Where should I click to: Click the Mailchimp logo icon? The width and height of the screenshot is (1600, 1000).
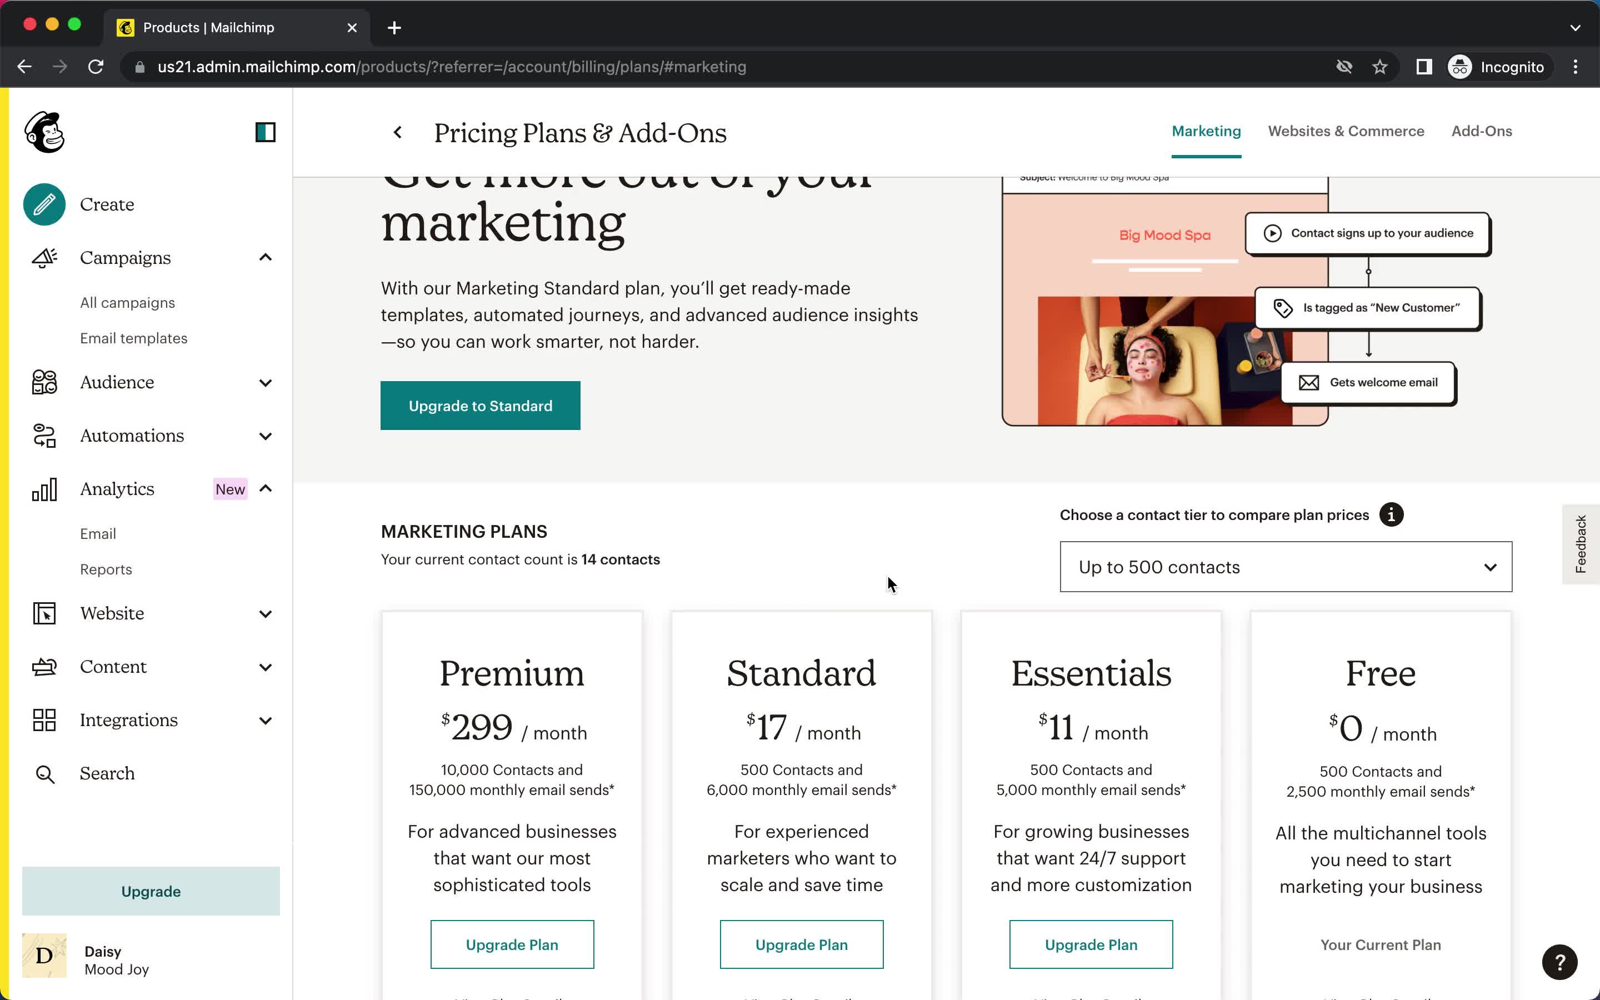point(45,130)
